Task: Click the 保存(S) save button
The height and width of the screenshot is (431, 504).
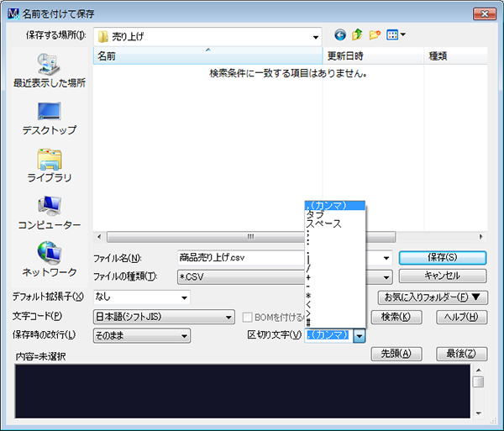Action: [x=442, y=257]
